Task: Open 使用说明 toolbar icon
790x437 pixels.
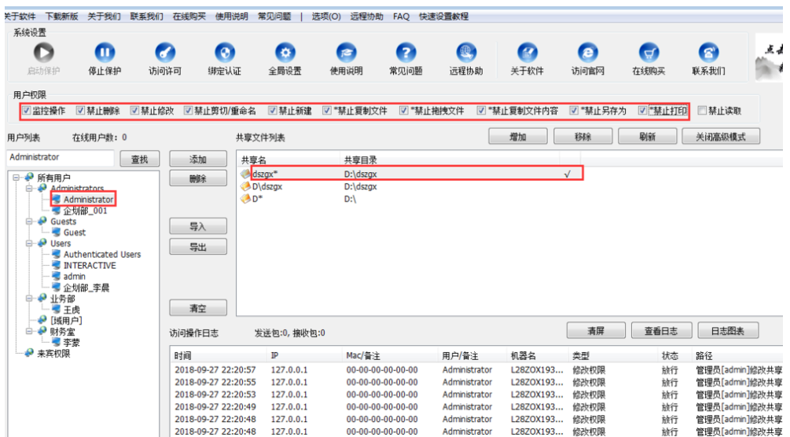Action: [x=346, y=53]
